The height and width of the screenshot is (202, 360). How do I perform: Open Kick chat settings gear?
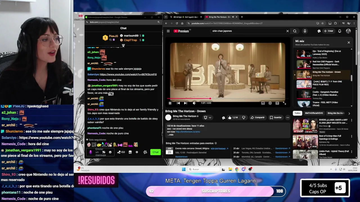tap(137, 152)
